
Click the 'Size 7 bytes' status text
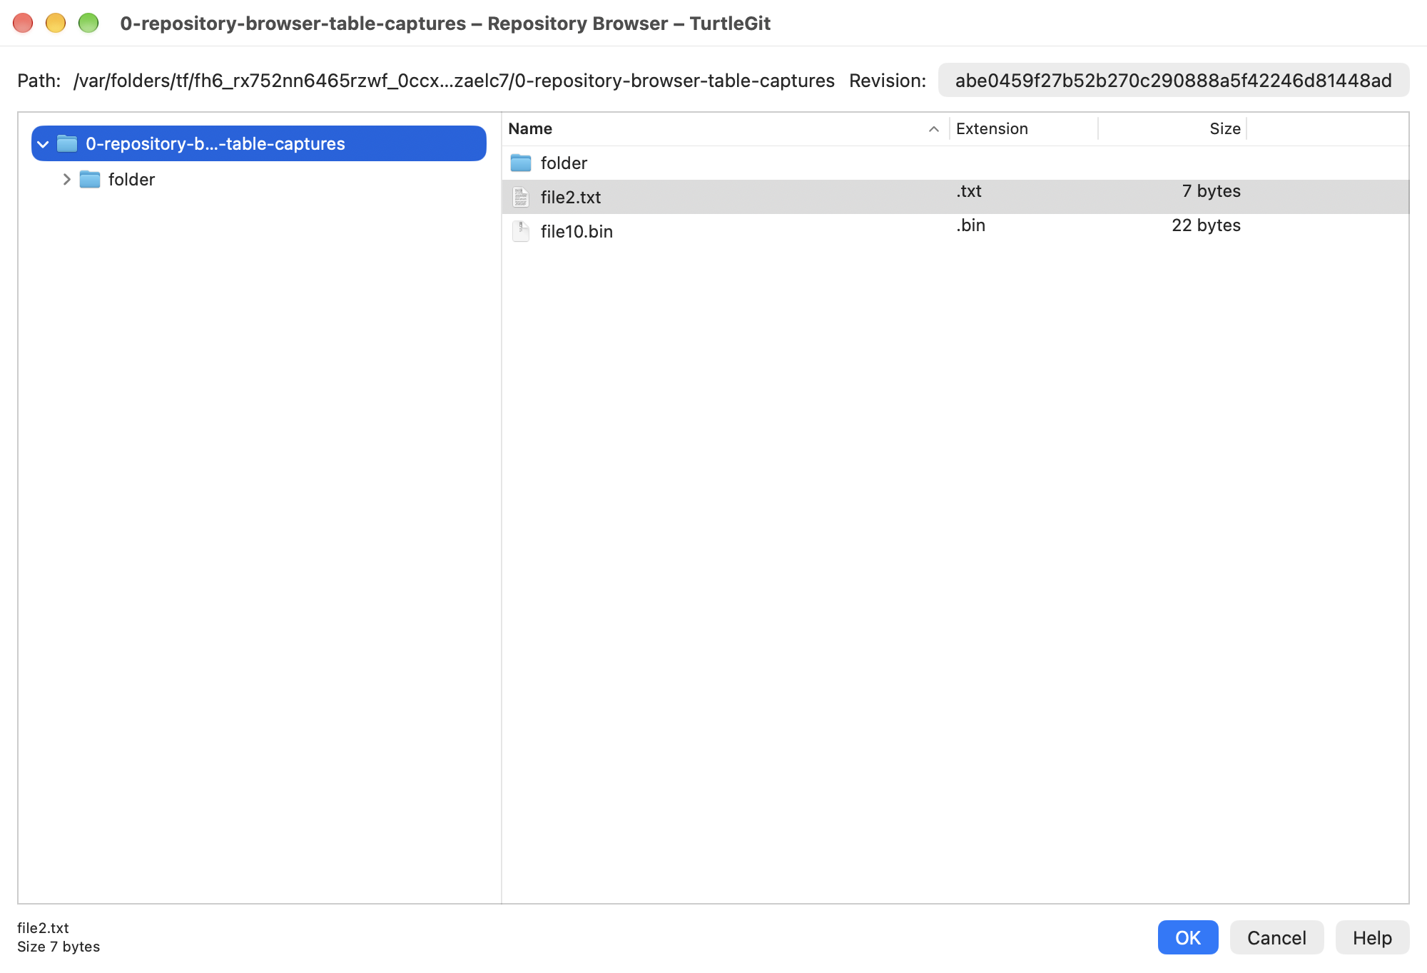[x=59, y=947]
